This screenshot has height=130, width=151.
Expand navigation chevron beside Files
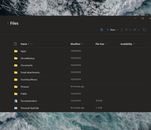8,23
